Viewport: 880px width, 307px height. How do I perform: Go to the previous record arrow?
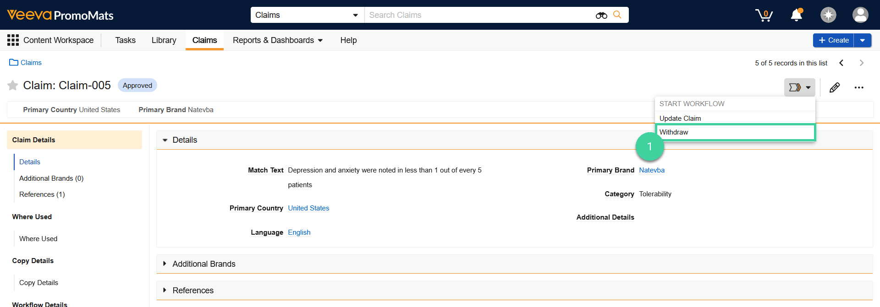click(x=841, y=63)
